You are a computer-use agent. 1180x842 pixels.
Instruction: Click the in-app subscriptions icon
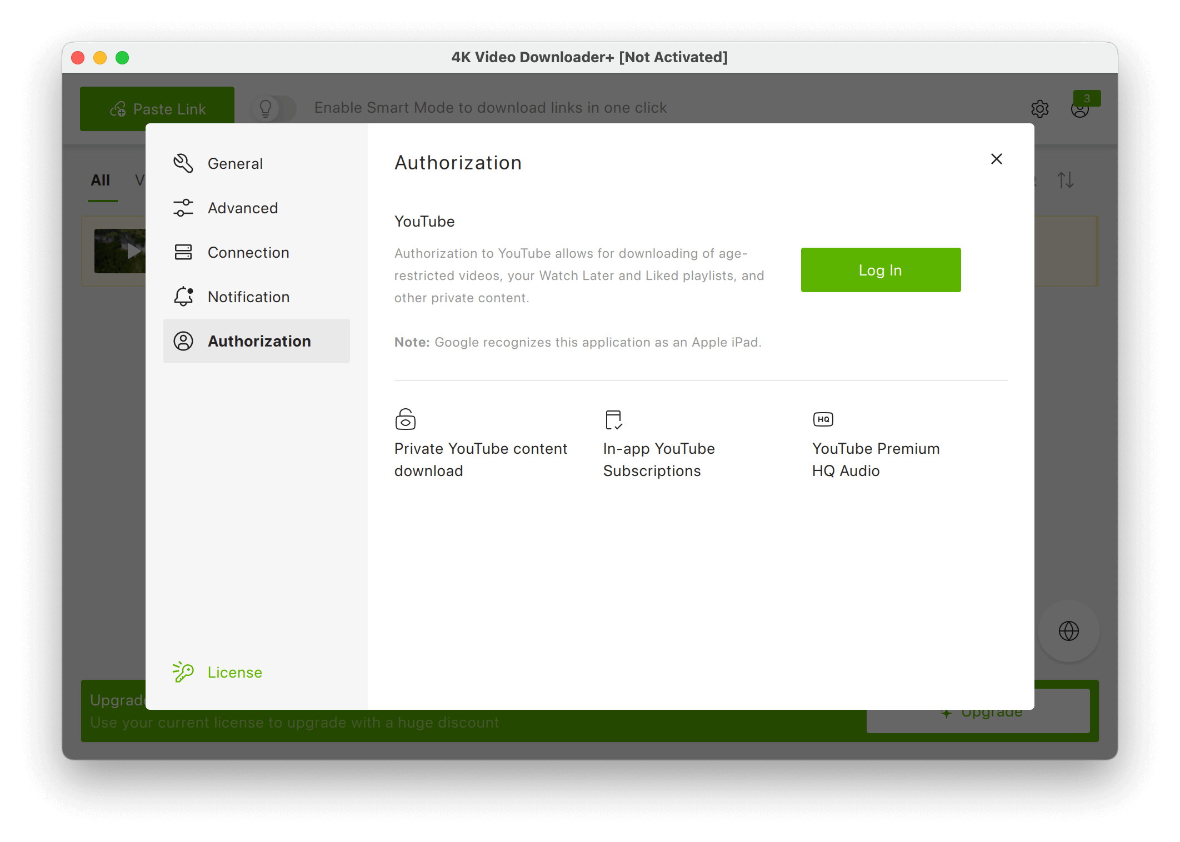[x=614, y=420]
